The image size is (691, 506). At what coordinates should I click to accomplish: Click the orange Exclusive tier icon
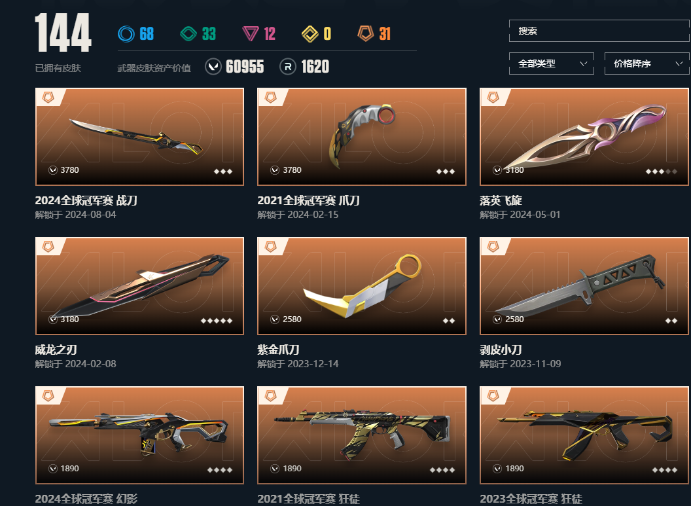pyautogui.click(x=366, y=33)
